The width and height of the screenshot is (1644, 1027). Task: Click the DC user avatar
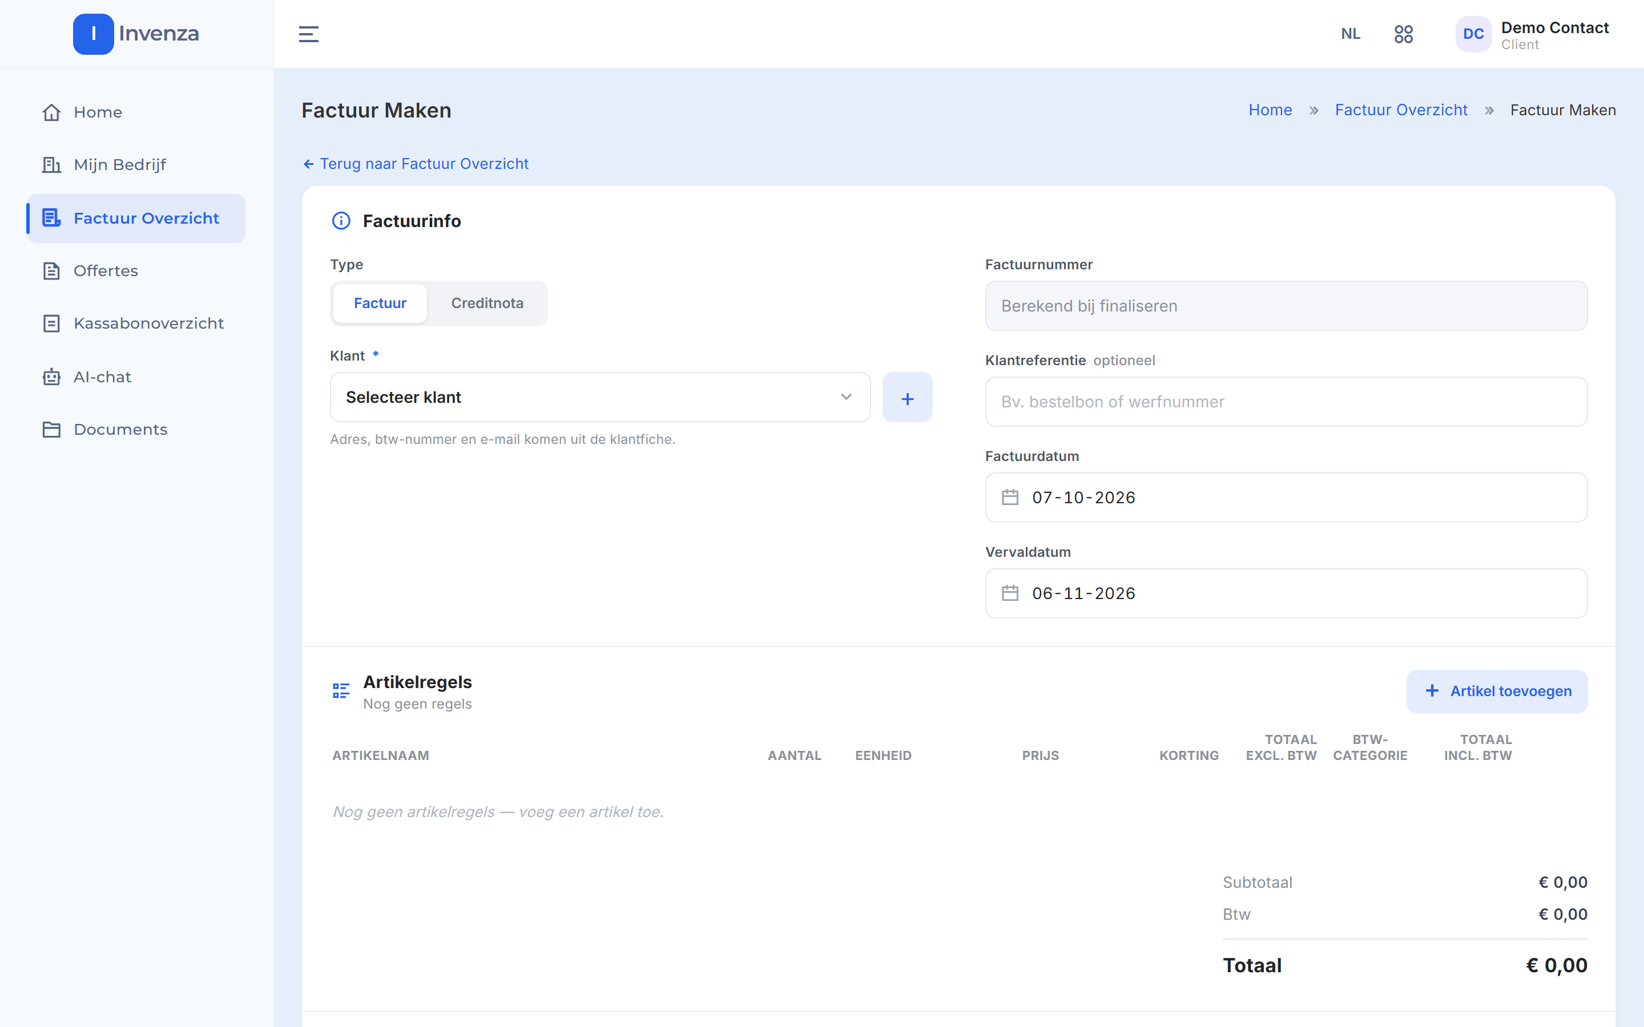(x=1473, y=34)
